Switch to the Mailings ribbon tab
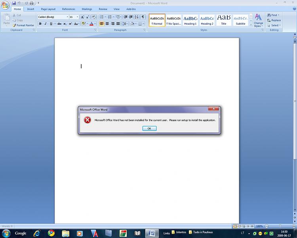The width and height of the screenshot is (297, 238). point(87,9)
